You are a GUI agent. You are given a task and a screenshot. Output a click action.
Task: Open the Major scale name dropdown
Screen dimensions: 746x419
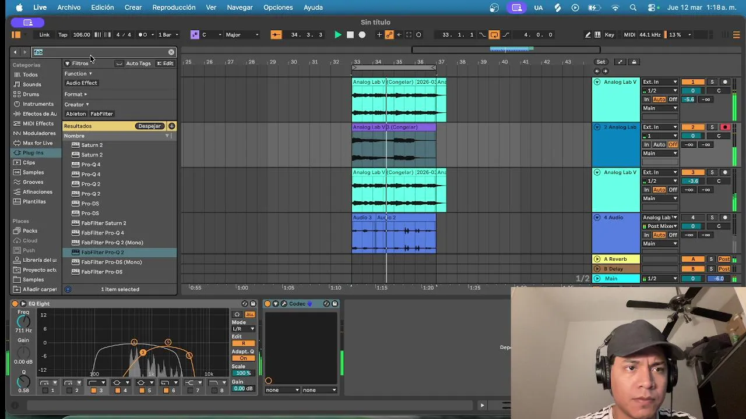pos(242,35)
